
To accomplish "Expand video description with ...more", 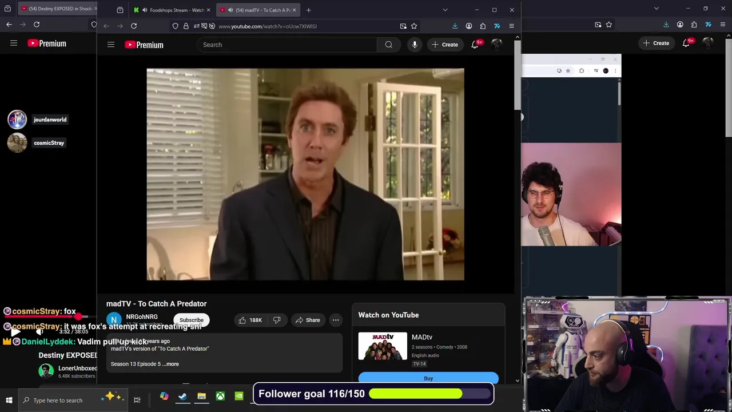I will point(170,364).
